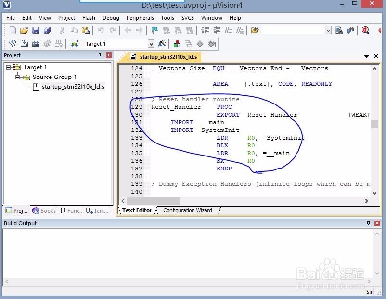Comment out the selected code lines

coord(228,30)
